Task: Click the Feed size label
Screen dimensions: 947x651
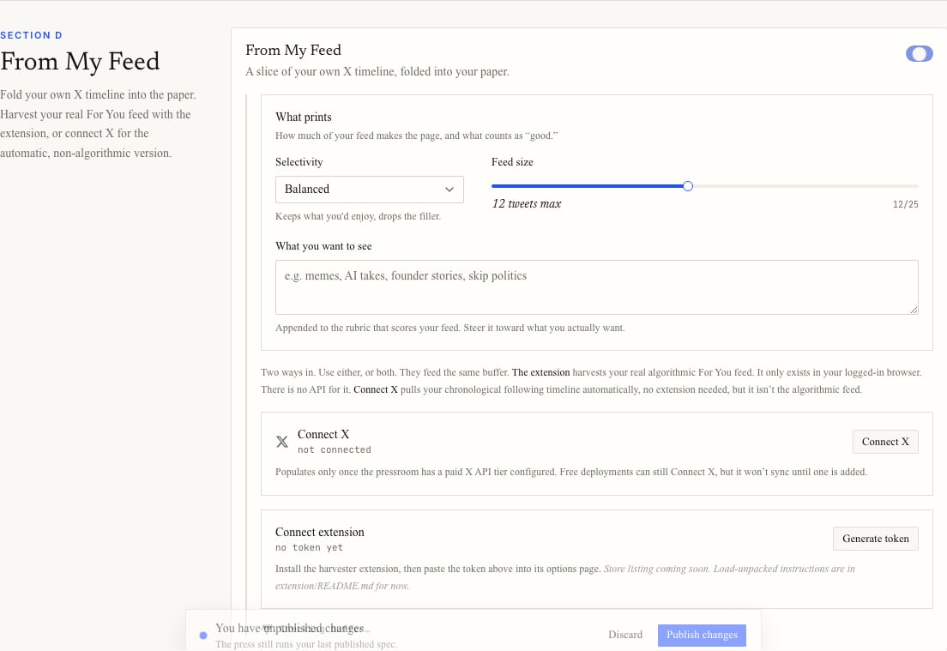Action: point(512,162)
